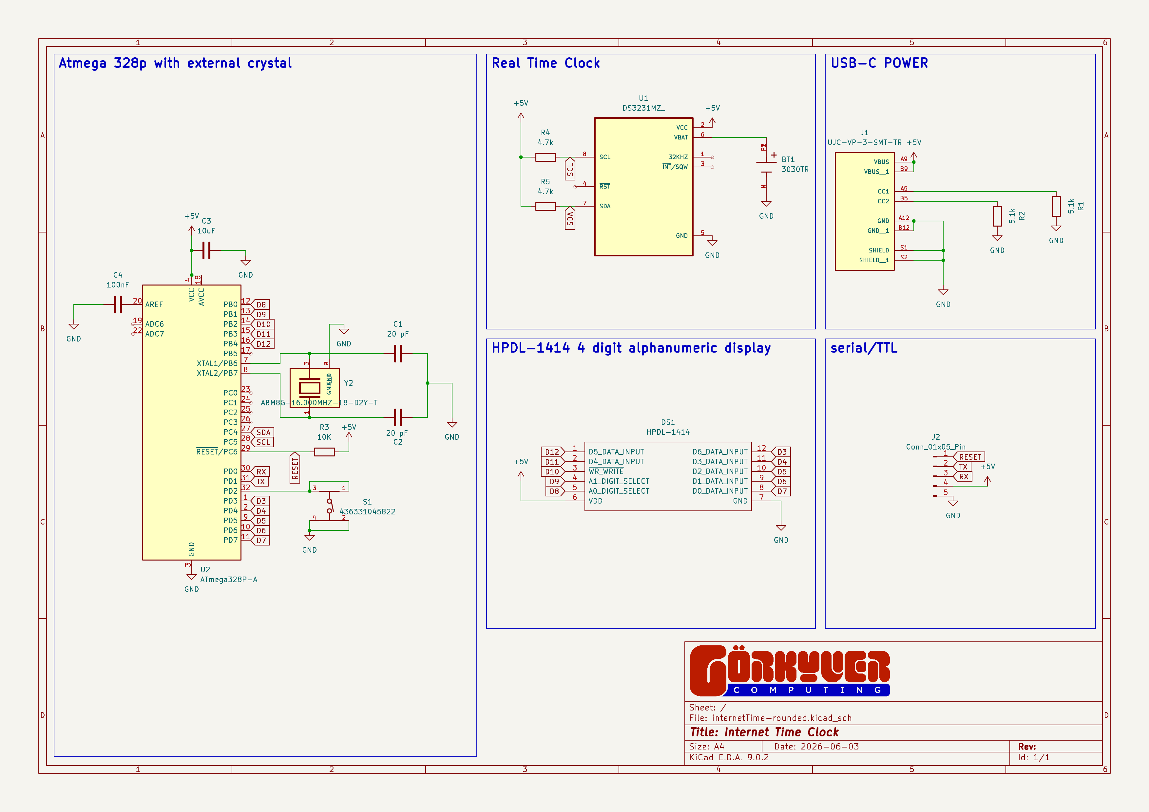Viewport: 1149px width, 812px height.
Task: Select resistor R2 5.1k on CC2 line
Action: pyautogui.click(x=997, y=216)
